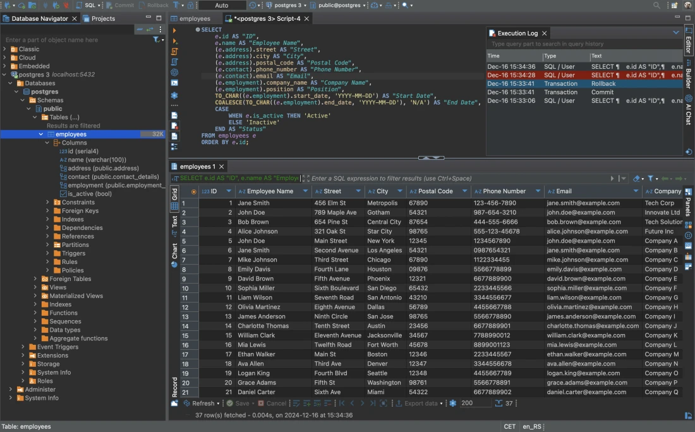Toggle auto-commit mode in the toolbar

222,5
